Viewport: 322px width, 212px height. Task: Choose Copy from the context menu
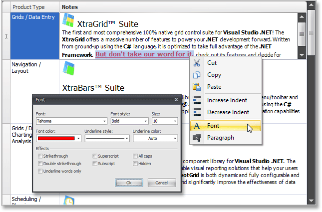point(226,75)
